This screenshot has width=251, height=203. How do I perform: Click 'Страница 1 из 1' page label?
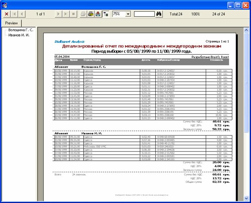pos(217,41)
